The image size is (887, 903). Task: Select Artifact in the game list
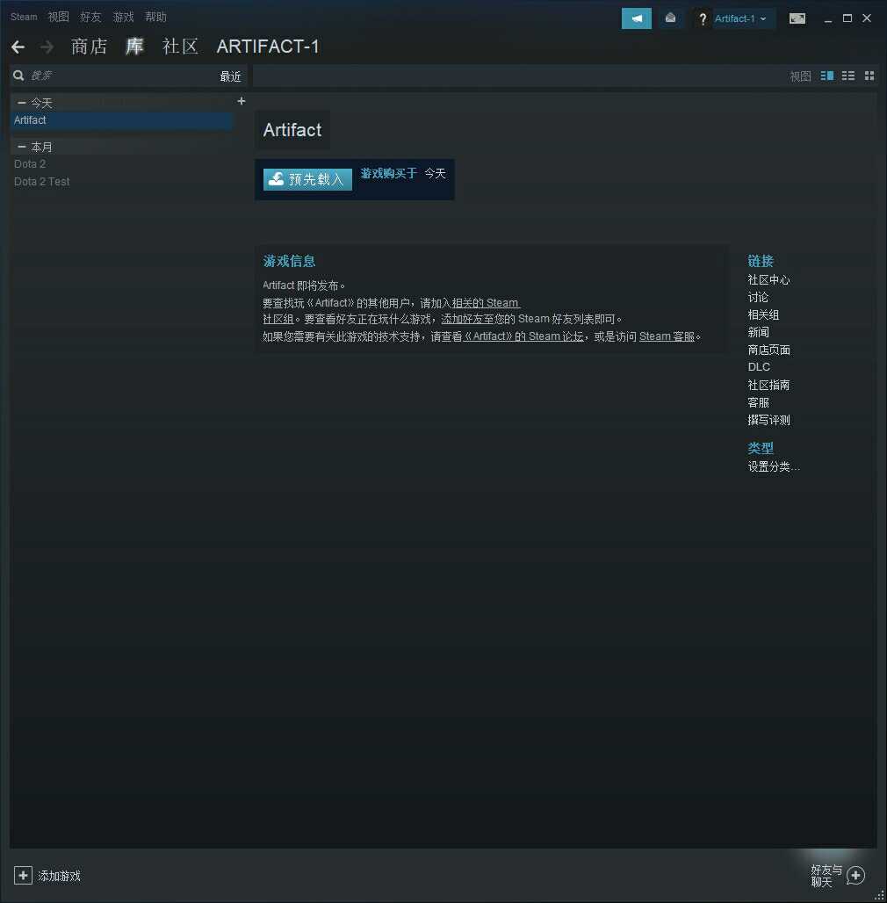click(x=121, y=119)
